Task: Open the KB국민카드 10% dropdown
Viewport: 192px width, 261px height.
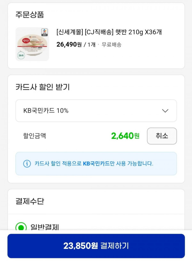Action: pos(96,111)
